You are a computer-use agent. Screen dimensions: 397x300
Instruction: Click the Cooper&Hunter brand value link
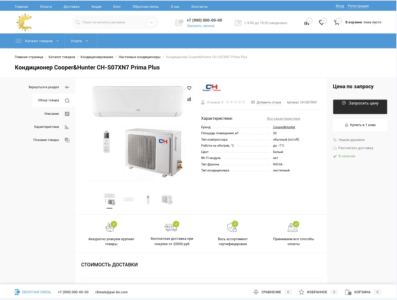(x=284, y=127)
